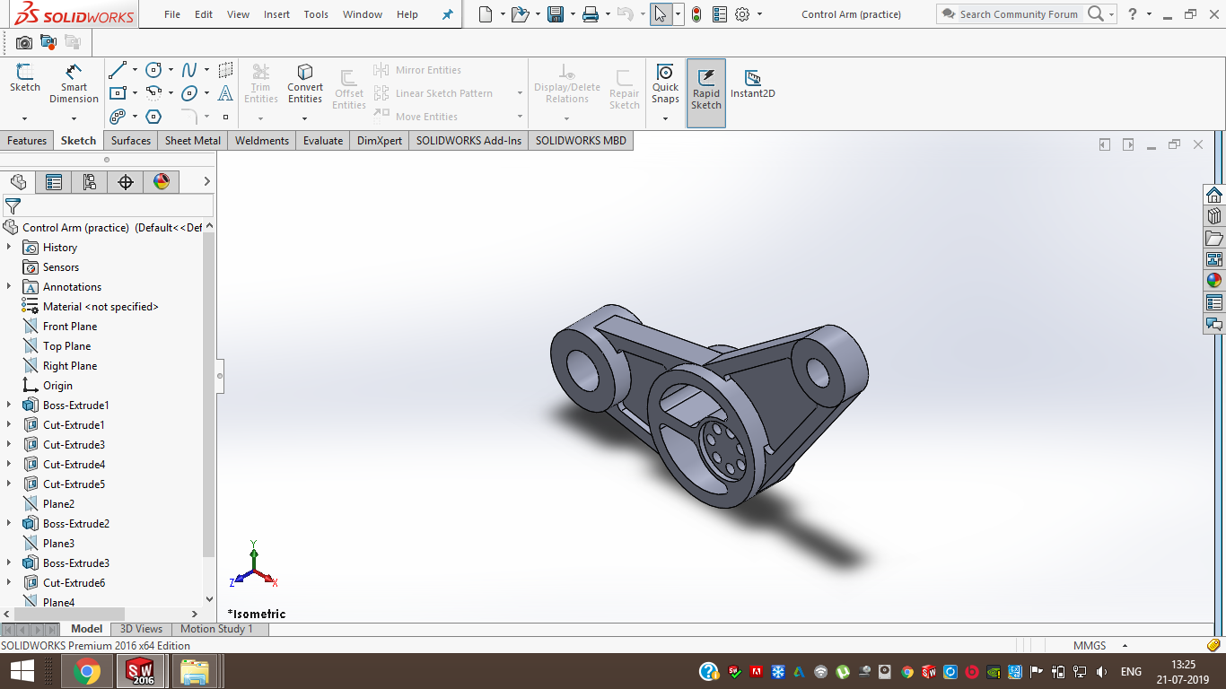Expand the Annotations tree node
The image size is (1226, 689).
pos(10,286)
